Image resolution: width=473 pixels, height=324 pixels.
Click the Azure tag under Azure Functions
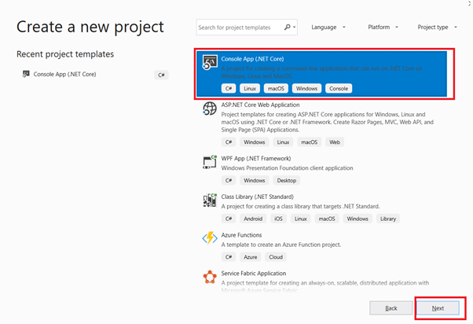pyautogui.click(x=251, y=257)
